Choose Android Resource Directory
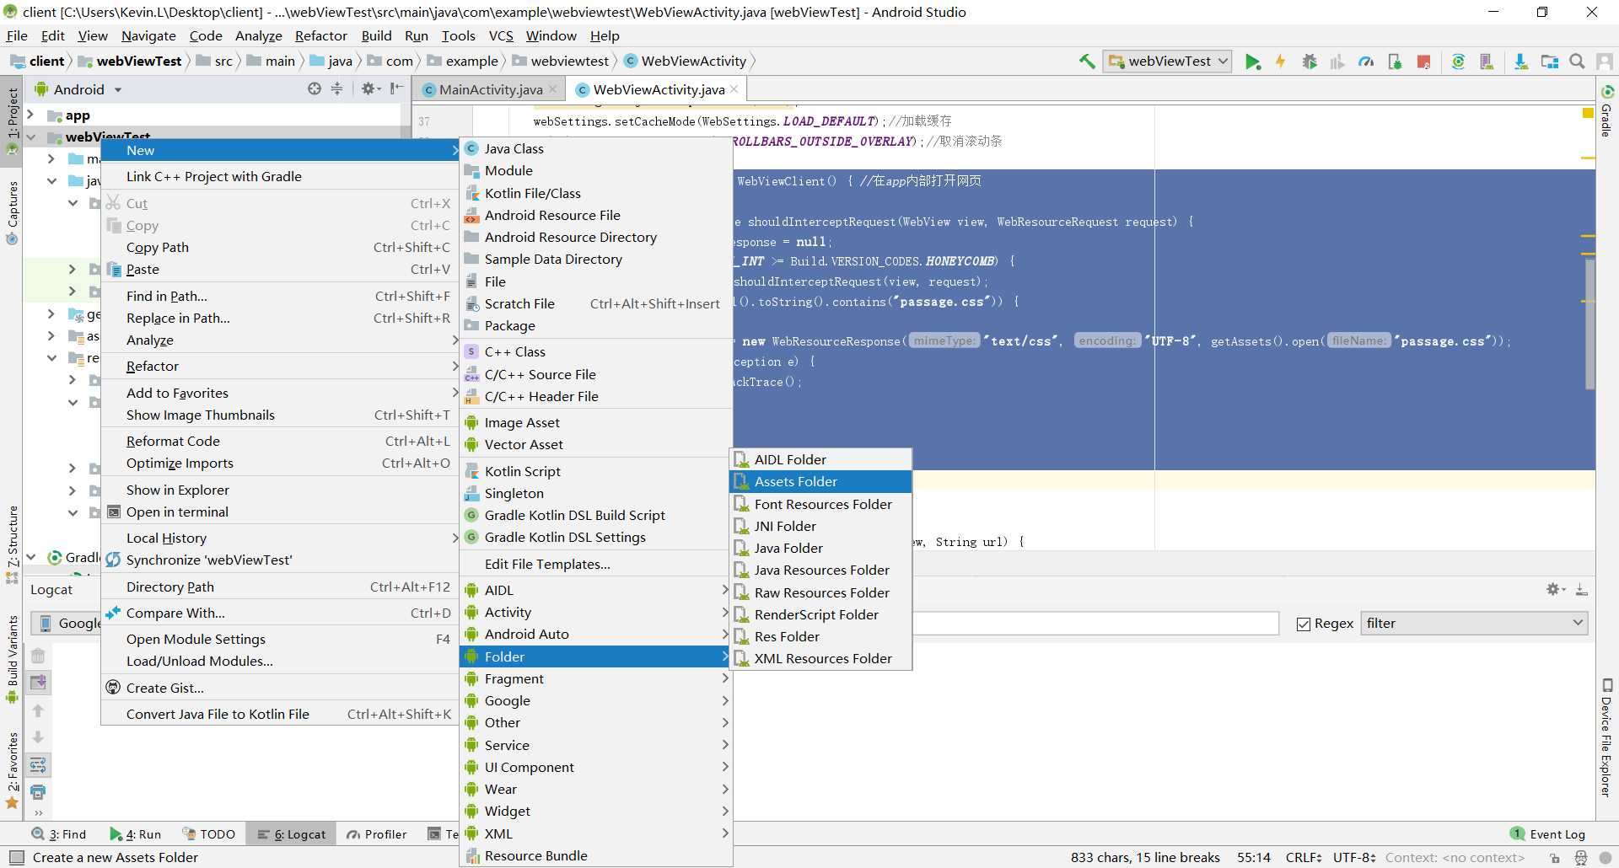 point(595,237)
